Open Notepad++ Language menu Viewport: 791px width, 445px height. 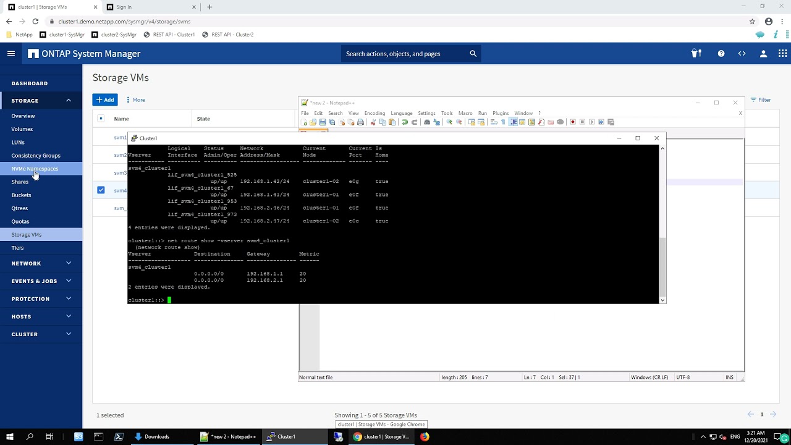click(x=402, y=113)
